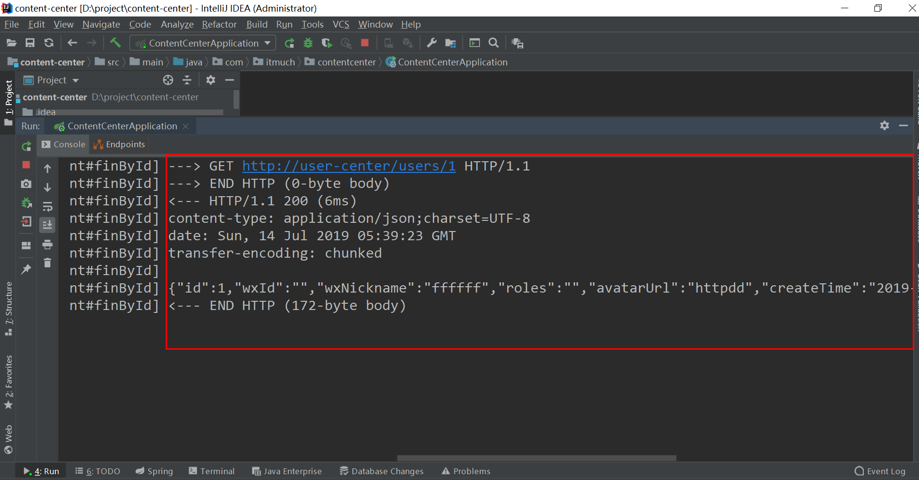Clear console output with the trash icon
Viewport: 919px width, 480px height.
pyautogui.click(x=47, y=263)
